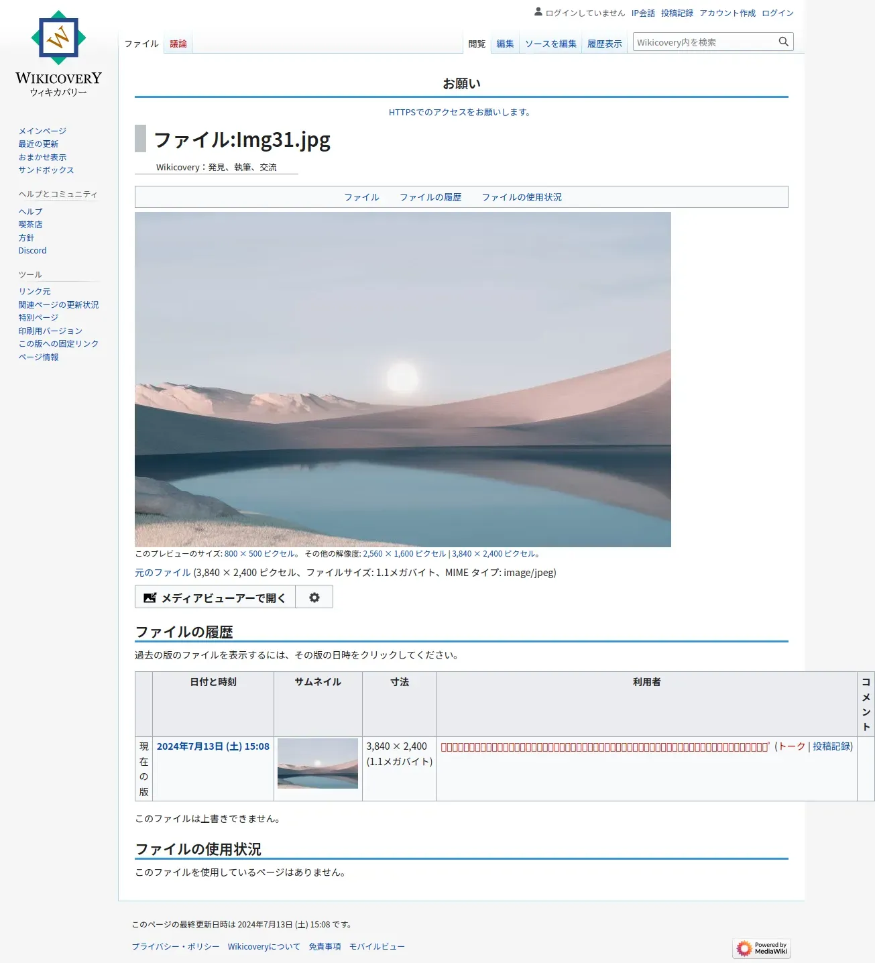
Task: Click 2024年7月13日 (土) 15:08 version link
Action: coord(213,746)
